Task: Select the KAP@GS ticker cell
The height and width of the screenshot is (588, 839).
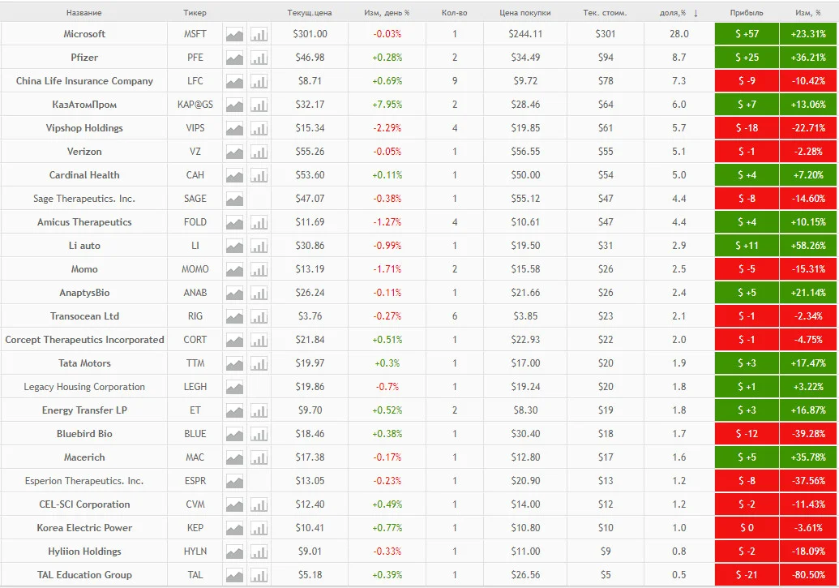Action: pyautogui.click(x=195, y=105)
